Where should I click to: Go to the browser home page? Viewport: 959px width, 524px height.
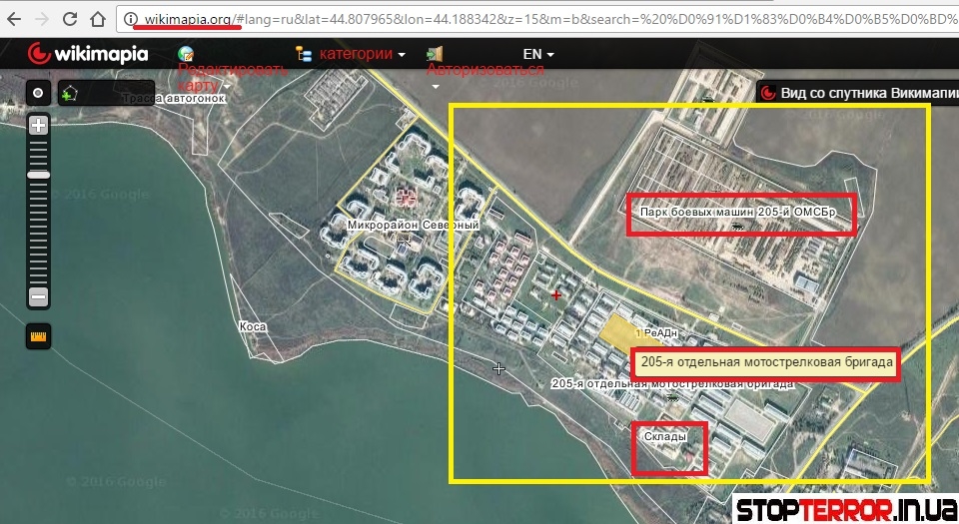97,18
